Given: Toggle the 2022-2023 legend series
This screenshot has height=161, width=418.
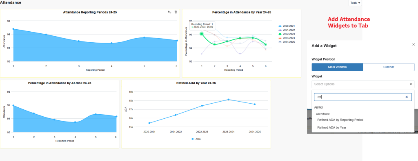Looking at the screenshot, I should coord(287,34).
